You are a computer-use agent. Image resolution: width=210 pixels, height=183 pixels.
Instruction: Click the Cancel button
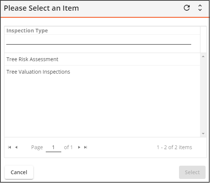coord(19,172)
